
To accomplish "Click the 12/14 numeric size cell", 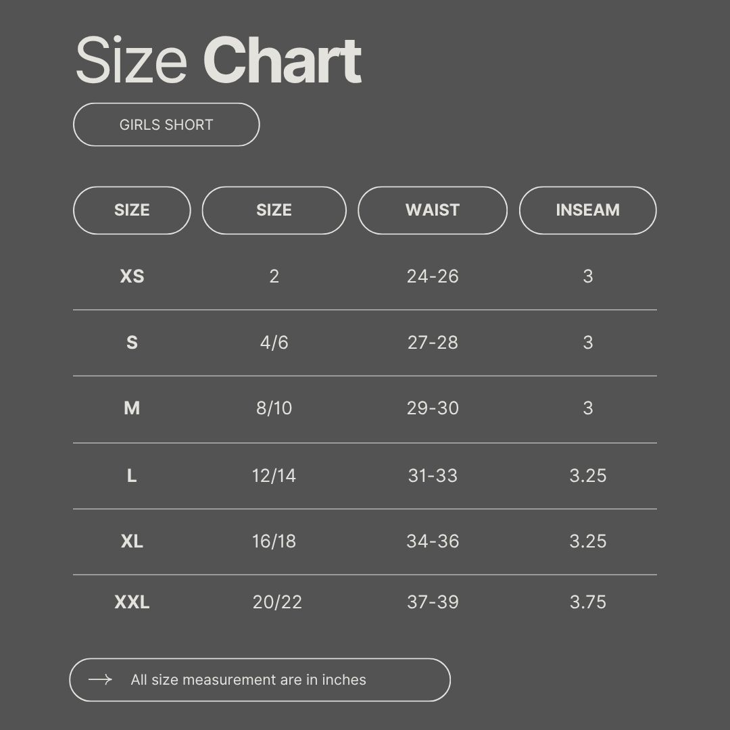I will click(x=274, y=476).
